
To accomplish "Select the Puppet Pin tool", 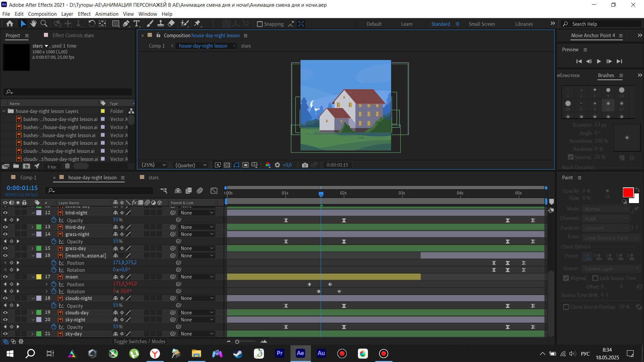I will tap(197, 23).
